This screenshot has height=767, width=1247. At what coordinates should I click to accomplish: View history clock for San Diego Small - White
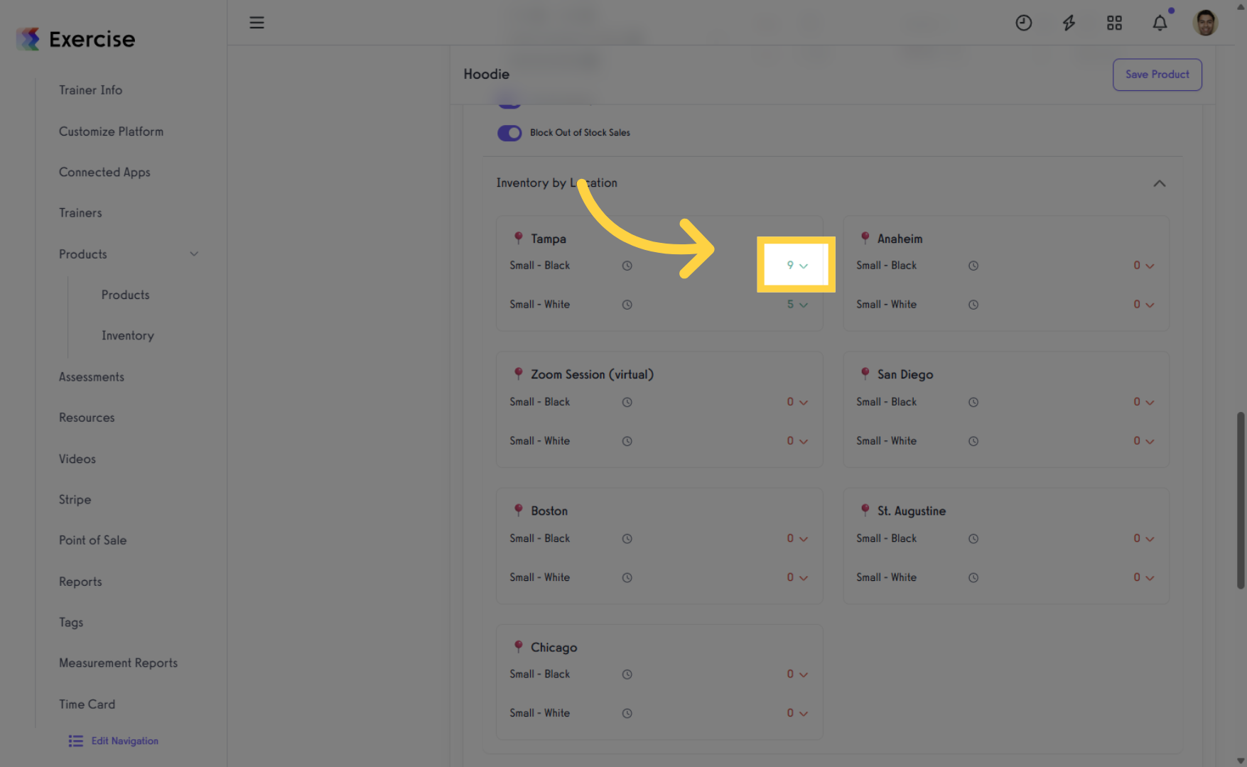click(x=973, y=441)
